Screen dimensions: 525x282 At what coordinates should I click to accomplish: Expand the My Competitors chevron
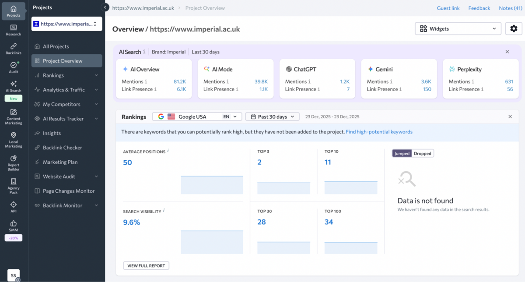click(96, 104)
